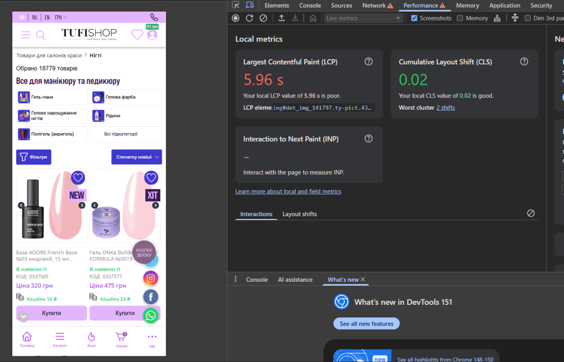Toggle the device toolbar icon
The width and height of the screenshot is (564, 362).
click(x=250, y=5)
